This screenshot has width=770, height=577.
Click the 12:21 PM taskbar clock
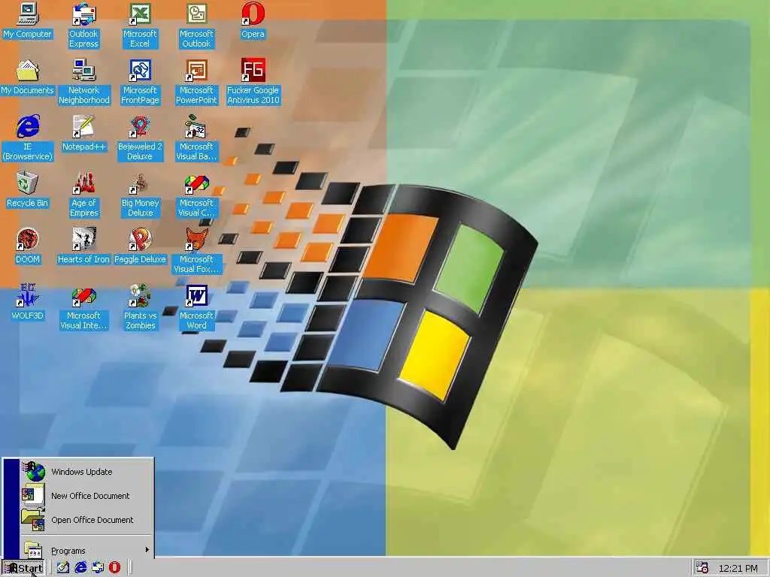[x=738, y=568]
